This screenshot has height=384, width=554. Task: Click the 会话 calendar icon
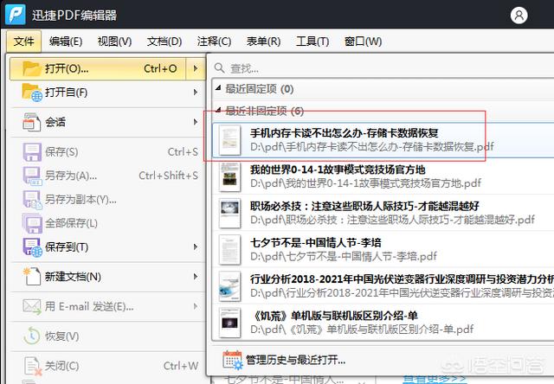point(31,122)
